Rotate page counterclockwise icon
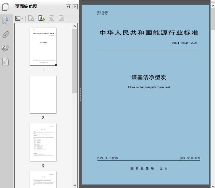215x188 pixels. (52, 18)
